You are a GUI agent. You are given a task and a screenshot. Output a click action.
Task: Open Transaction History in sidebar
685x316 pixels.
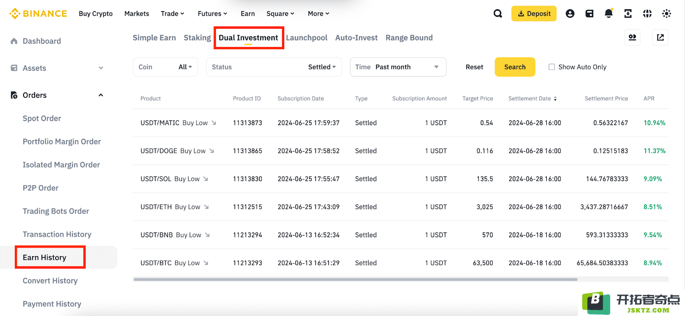57,234
